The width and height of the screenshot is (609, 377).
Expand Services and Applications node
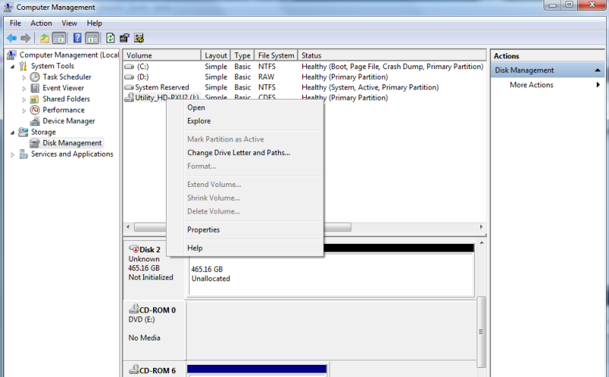(x=12, y=155)
